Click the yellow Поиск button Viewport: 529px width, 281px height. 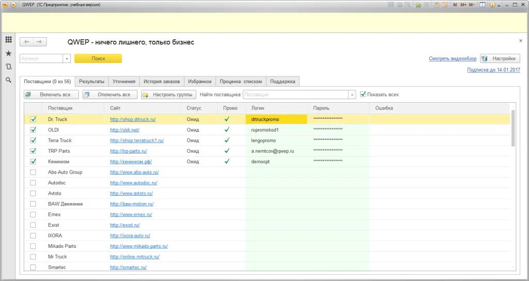(x=98, y=58)
